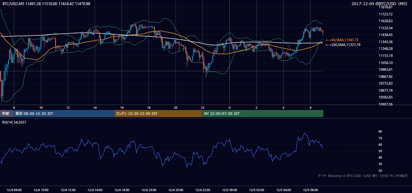Click the 12/4 12:00 time label
The height and width of the screenshot is (193, 412).
click(x=68, y=190)
